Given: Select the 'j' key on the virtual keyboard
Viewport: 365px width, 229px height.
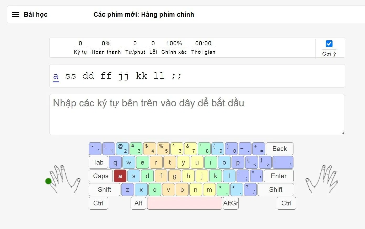Looking at the screenshot, I should tap(202, 176).
